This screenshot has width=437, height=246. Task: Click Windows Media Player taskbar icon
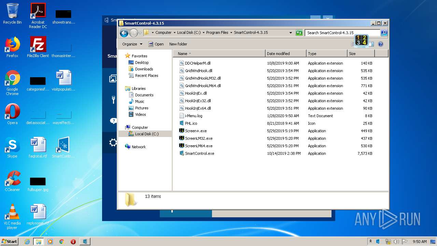50,242
